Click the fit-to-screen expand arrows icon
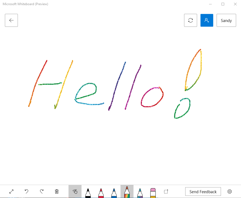The height and width of the screenshot is (198, 241). 11,191
